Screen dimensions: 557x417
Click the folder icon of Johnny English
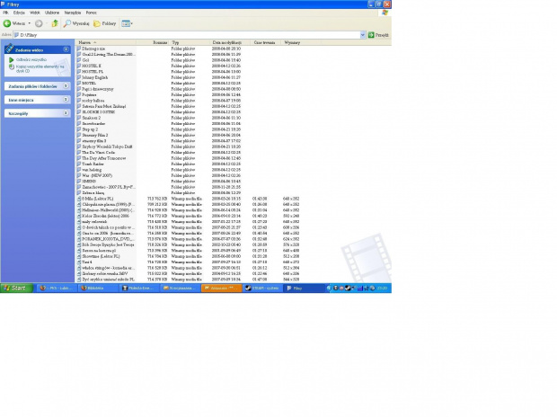point(79,77)
